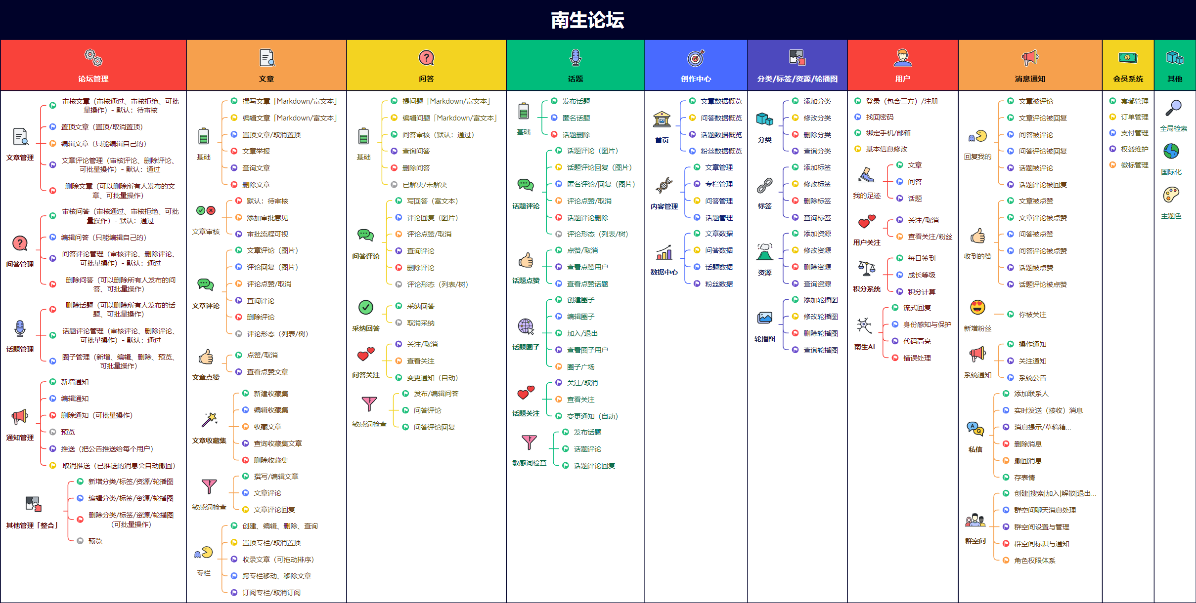
Task: Click the '你被关注' item
Action: 1032,315
